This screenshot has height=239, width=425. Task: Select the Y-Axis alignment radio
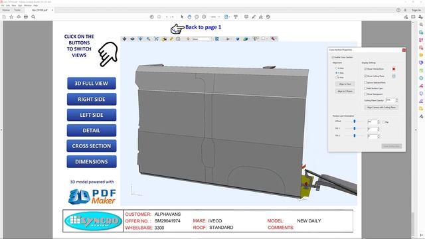tap(337, 73)
